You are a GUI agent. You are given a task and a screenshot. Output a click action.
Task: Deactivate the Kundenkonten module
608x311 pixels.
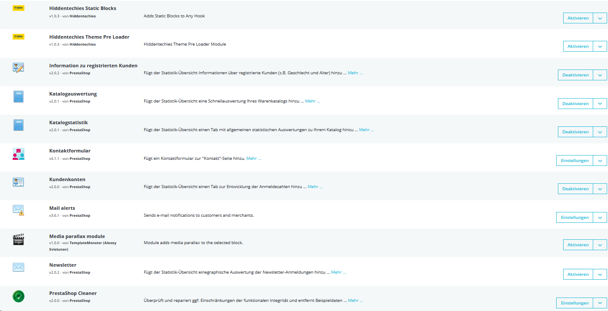[x=575, y=189]
